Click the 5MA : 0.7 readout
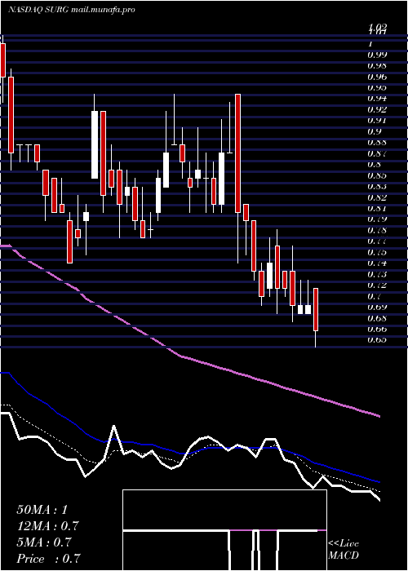Viewport: 408px width, 571px height. [x=44, y=542]
